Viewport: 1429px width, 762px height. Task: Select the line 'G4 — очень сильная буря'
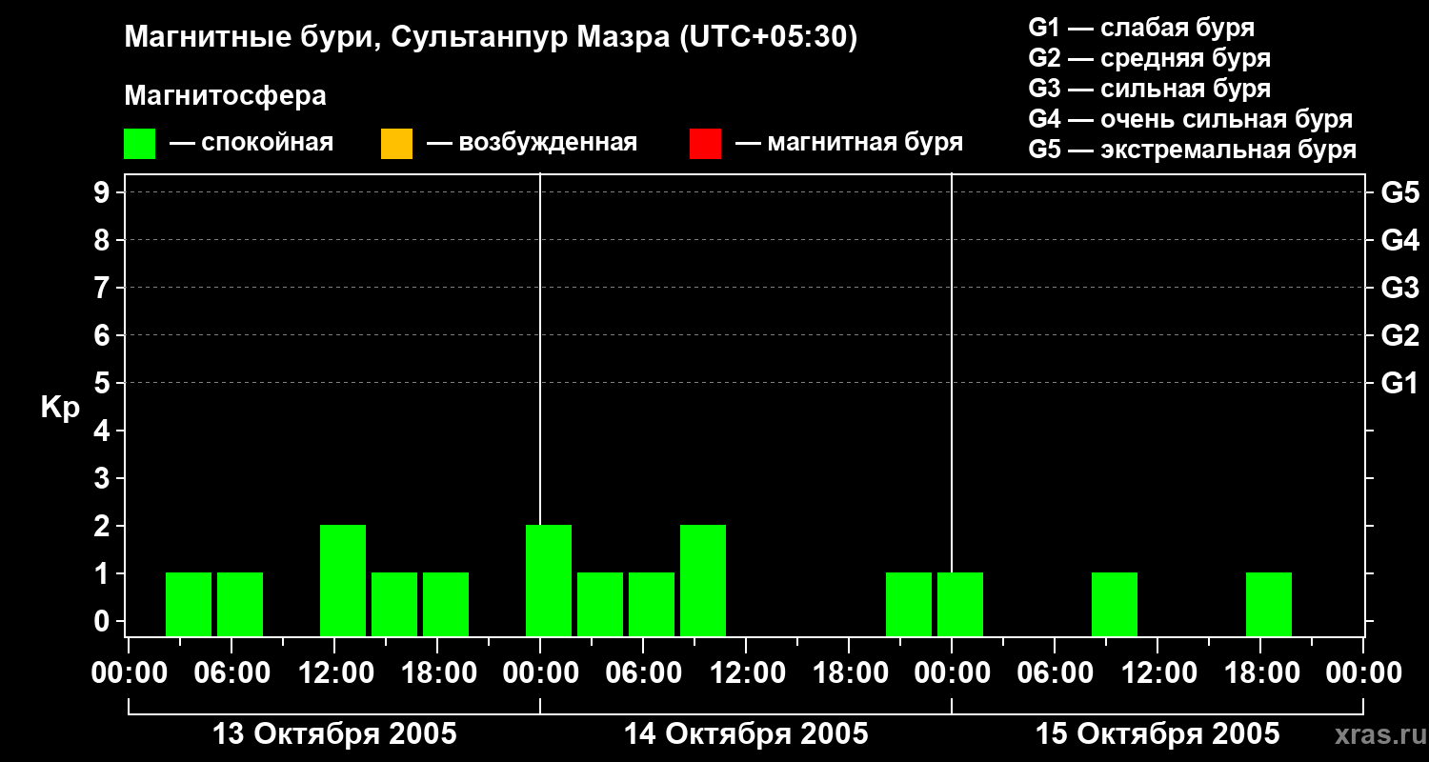click(x=1191, y=119)
